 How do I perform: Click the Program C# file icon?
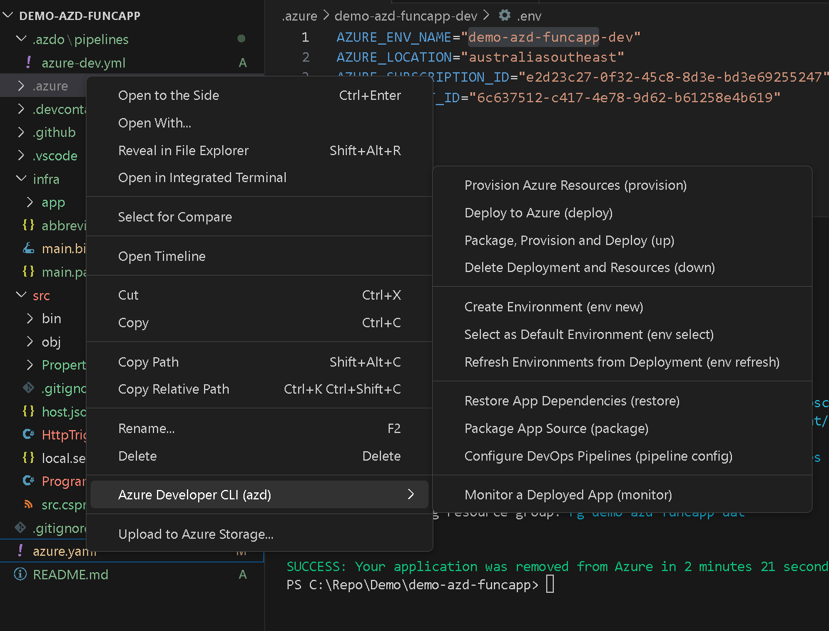pos(28,481)
